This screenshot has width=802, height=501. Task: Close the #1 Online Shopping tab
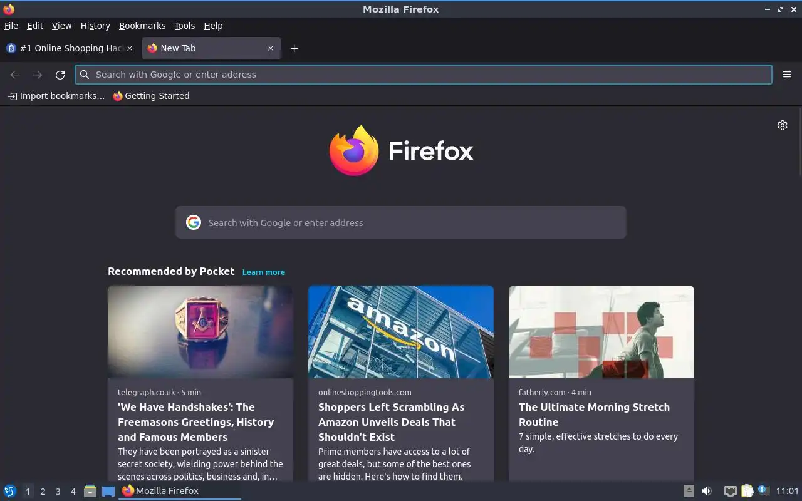(x=130, y=48)
